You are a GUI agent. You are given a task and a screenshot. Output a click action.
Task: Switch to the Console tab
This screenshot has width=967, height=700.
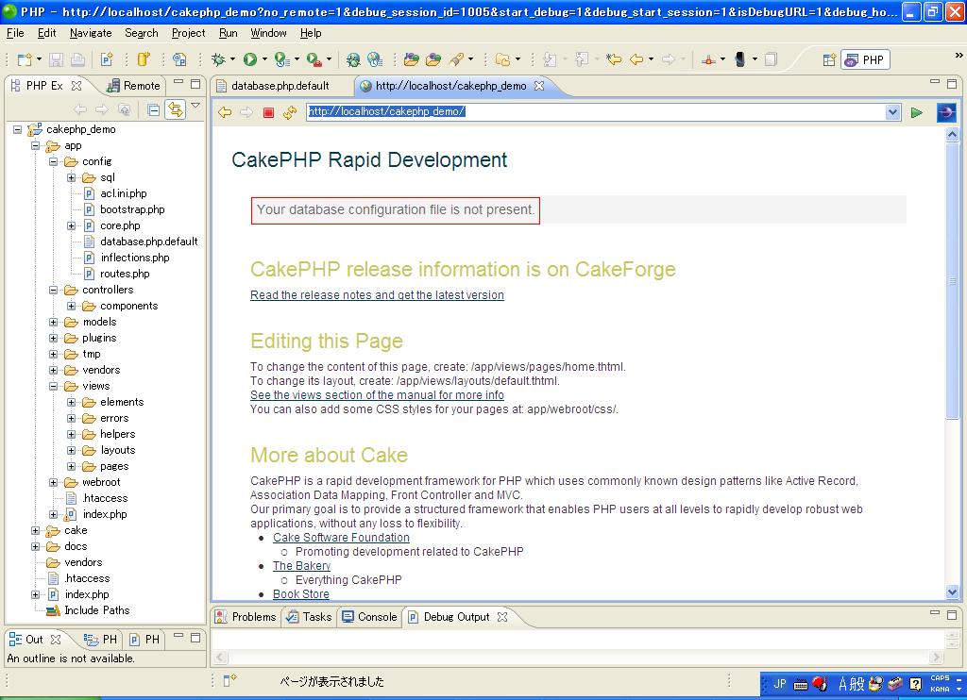click(369, 617)
